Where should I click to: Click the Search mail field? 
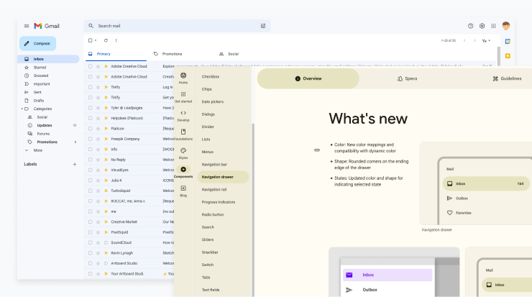coord(176,26)
